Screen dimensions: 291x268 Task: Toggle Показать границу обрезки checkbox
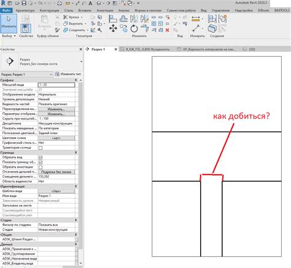41,162
